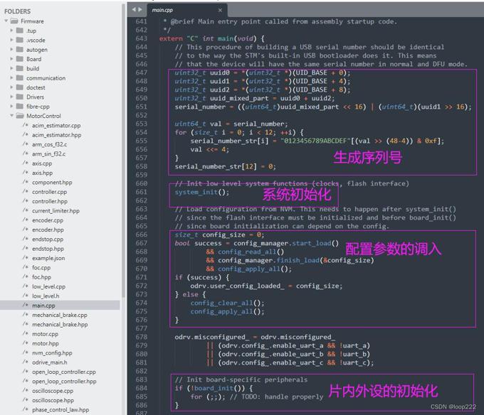The image size is (484, 415).
Task: Open foc.hpp file
Action: (x=41, y=277)
